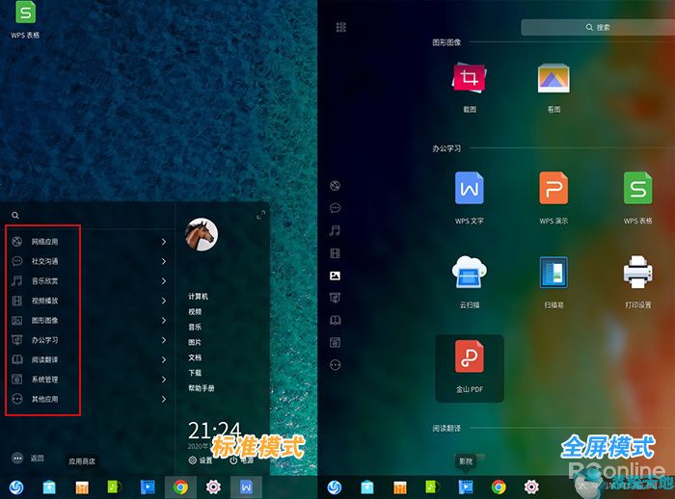Image resolution: width=675 pixels, height=499 pixels.
Task: Jump to network apps in the full-screen sidebar
Action: (x=335, y=186)
